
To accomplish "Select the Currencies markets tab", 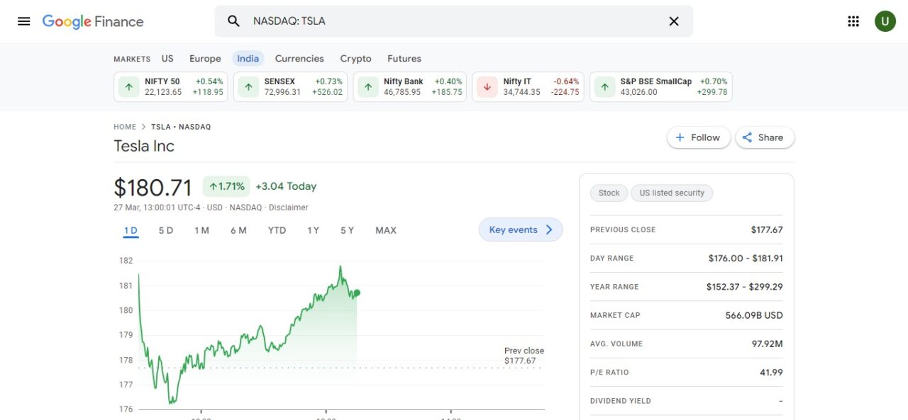I will 299,59.
